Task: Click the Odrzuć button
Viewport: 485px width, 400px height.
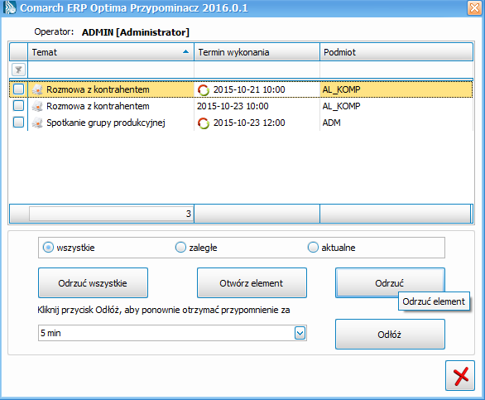Action: point(390,283)
